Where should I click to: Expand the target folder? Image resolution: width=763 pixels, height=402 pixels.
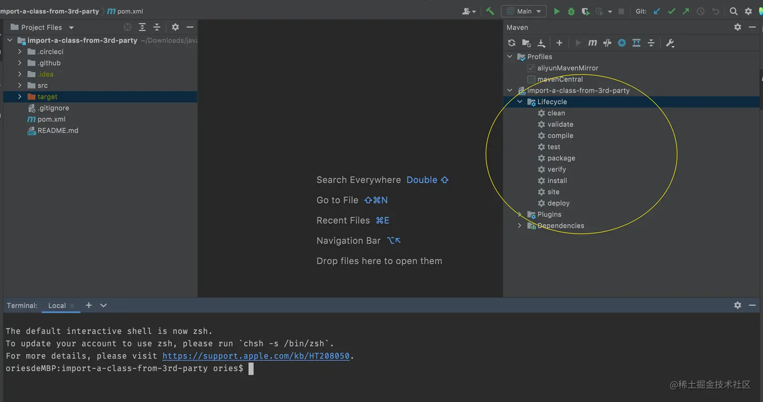pos(20,96)
